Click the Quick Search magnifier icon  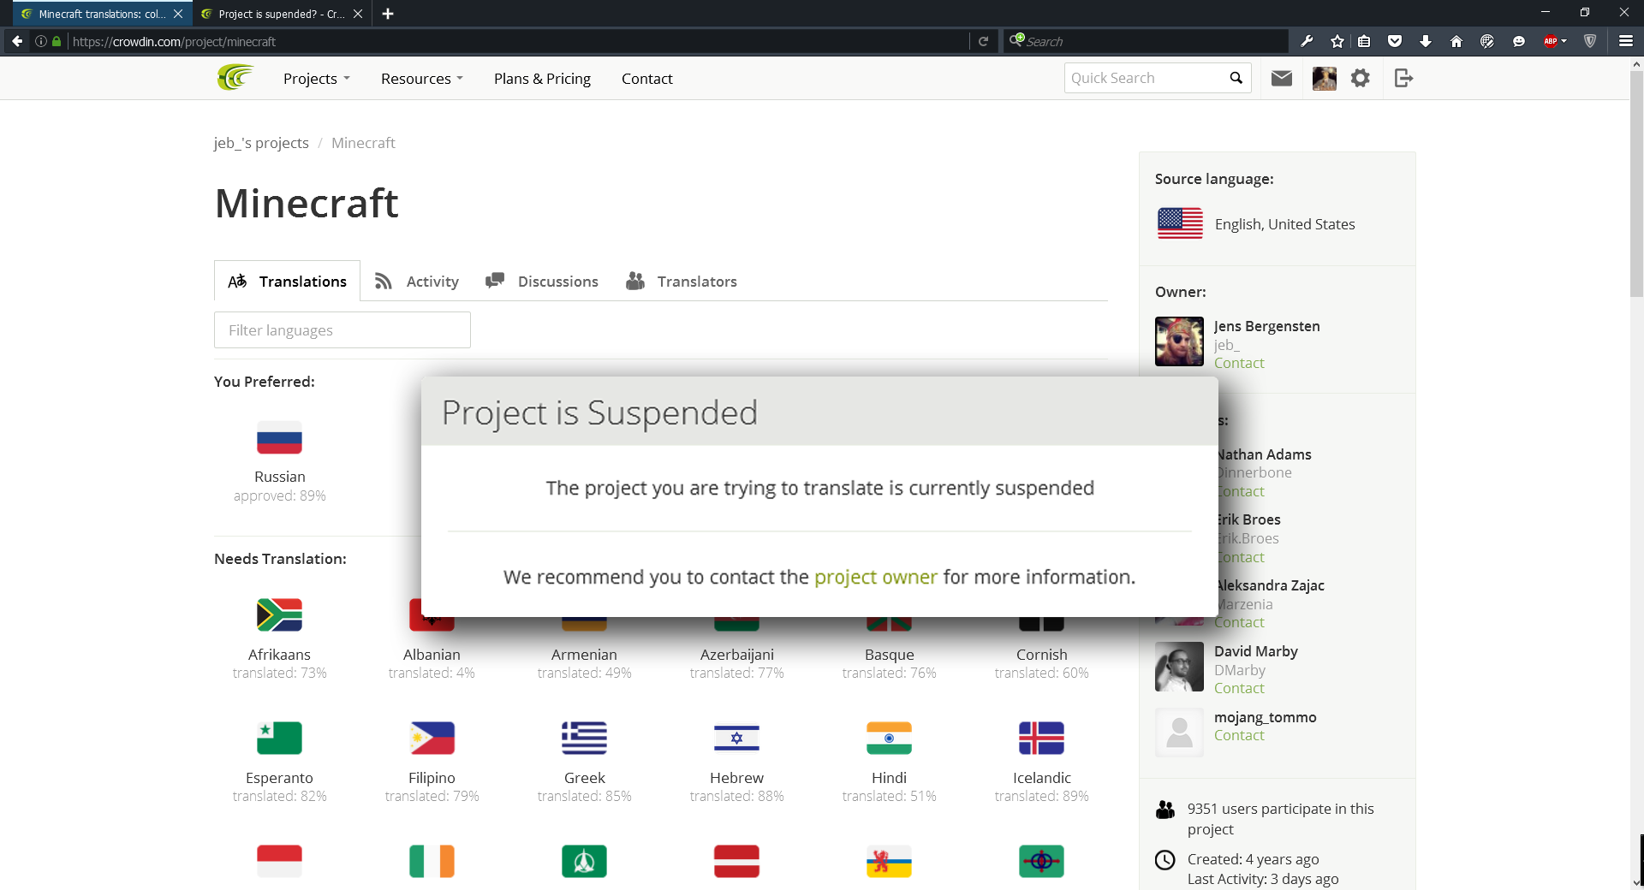point(1236,78)
